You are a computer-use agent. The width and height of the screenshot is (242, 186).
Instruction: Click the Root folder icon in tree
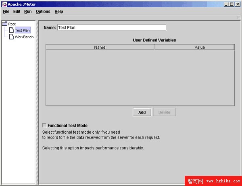[x=4, y=24]
